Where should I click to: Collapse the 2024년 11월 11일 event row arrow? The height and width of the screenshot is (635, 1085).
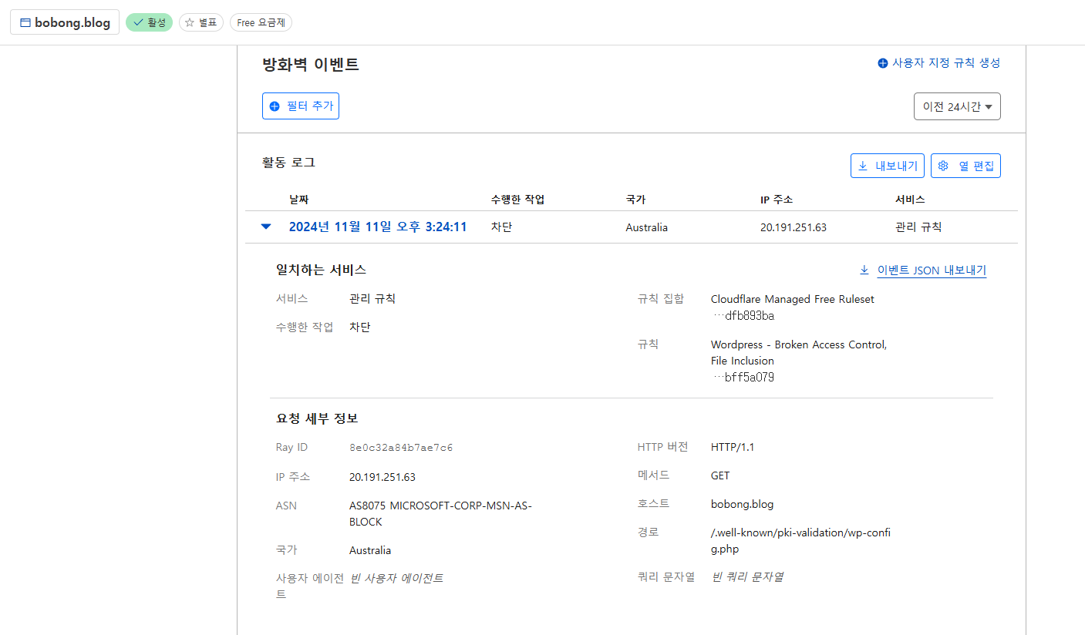point(266,227)
